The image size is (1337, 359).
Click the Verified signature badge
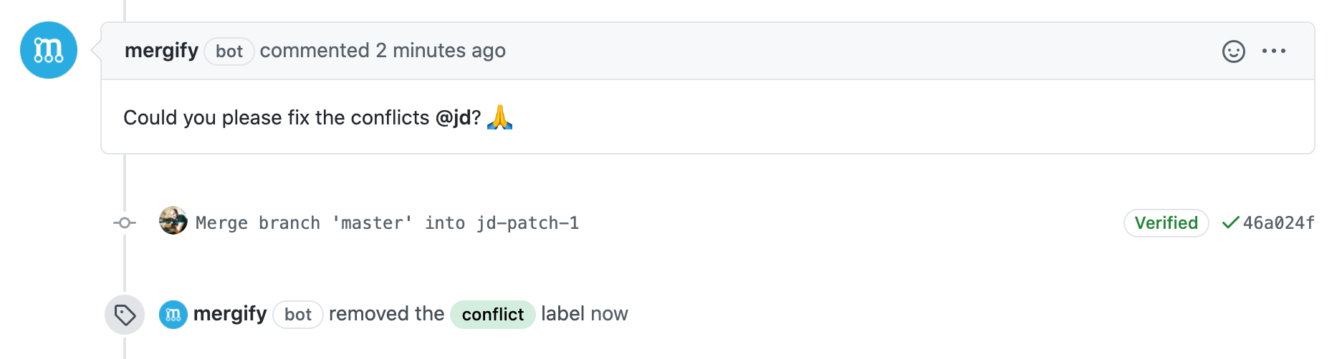click(x=1166, y=223)
